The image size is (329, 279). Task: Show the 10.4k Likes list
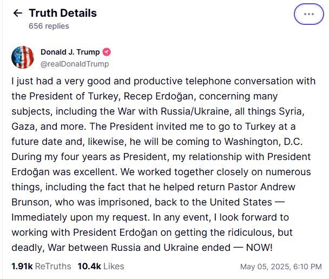point(101,266)
